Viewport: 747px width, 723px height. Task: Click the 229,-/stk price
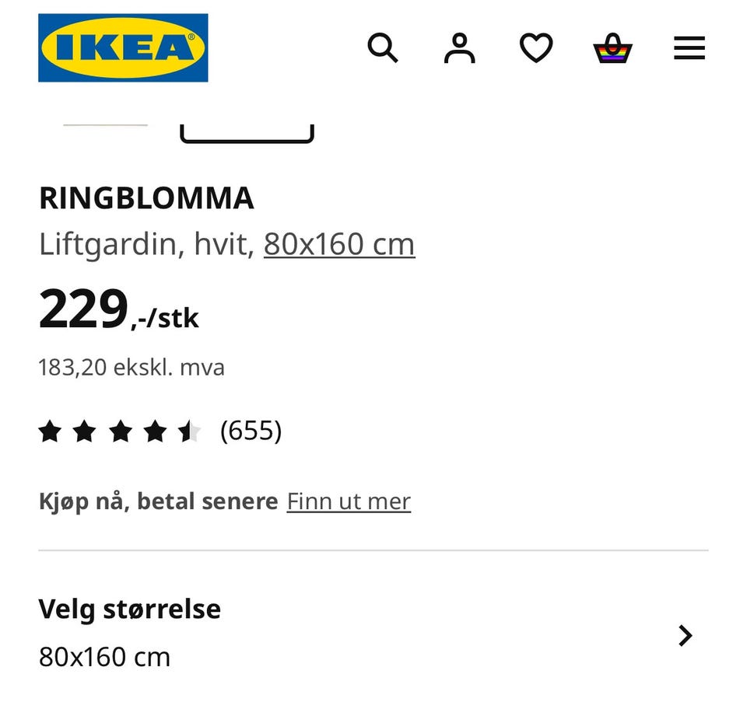click(x=118, y=310)
